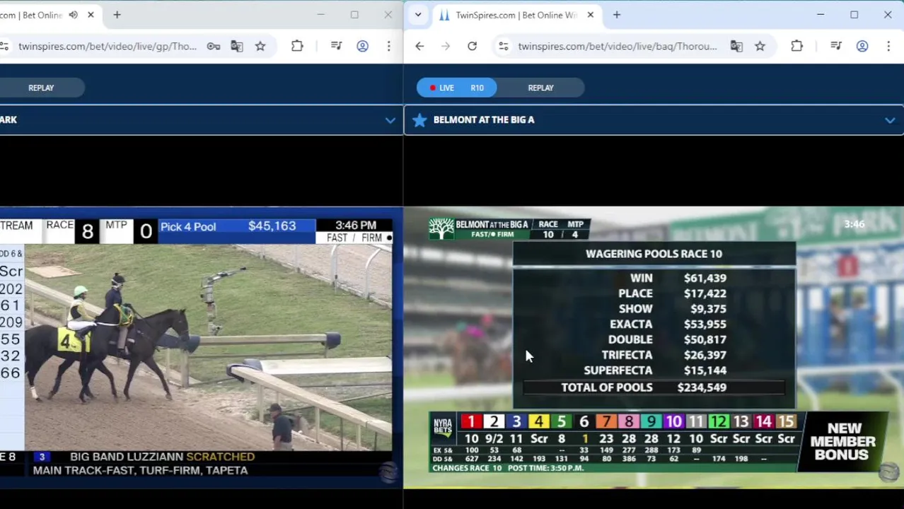View site information in right window address bar
The width and height of the screenshot is (904, 509).
point(503,47)
